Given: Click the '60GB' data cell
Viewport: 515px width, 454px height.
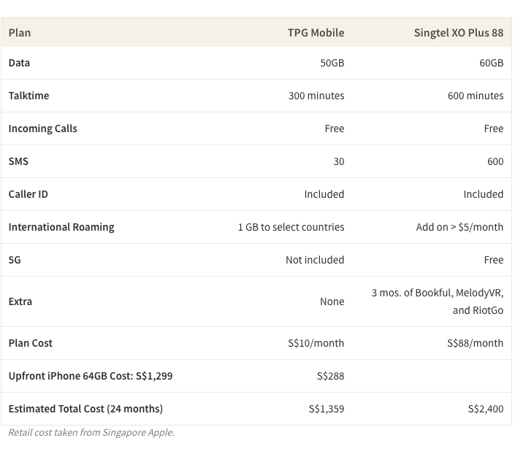Looking at the screenshot, I should (492, 63).
